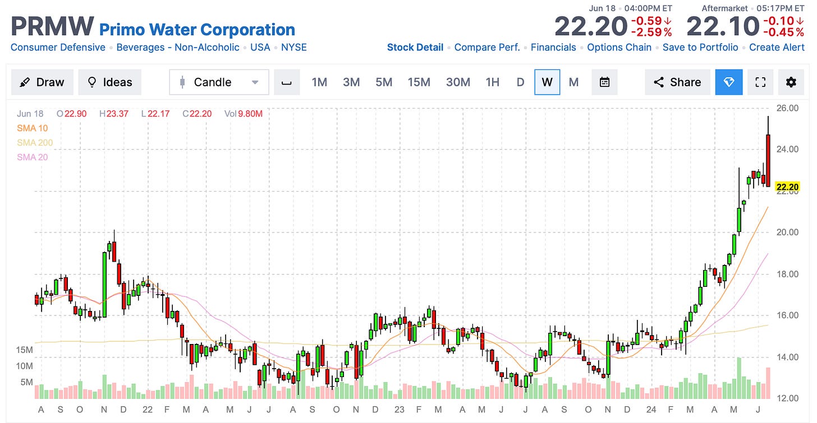Open the calendar date range picker
This screenshot has height=423, width=817.
pos(604,82)
